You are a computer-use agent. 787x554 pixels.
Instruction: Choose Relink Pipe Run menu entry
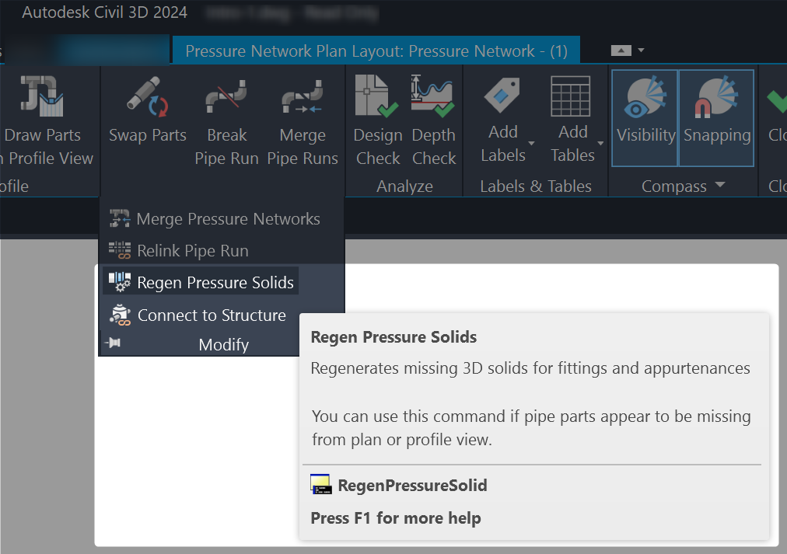[x=179, y=250]
